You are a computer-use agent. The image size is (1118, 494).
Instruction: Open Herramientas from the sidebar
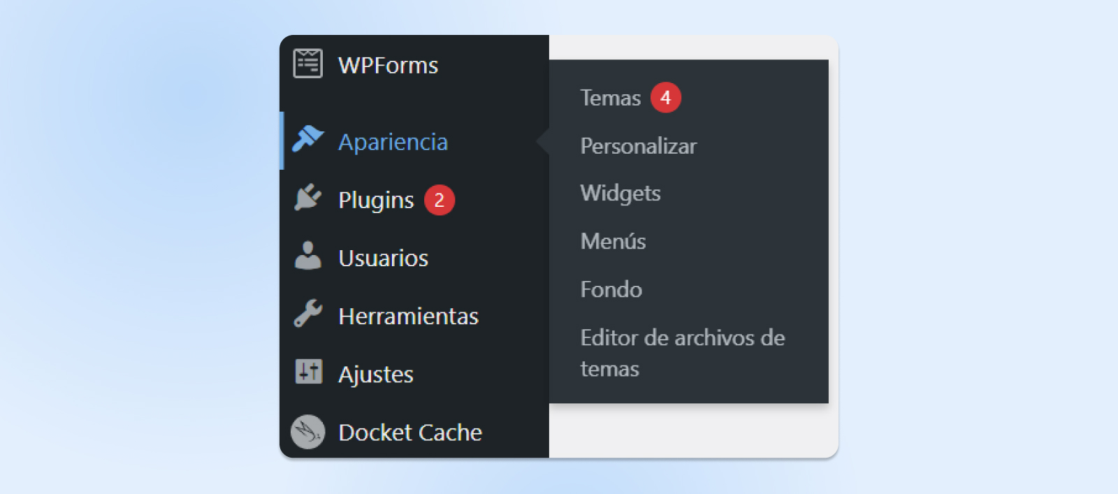point(408,317)
